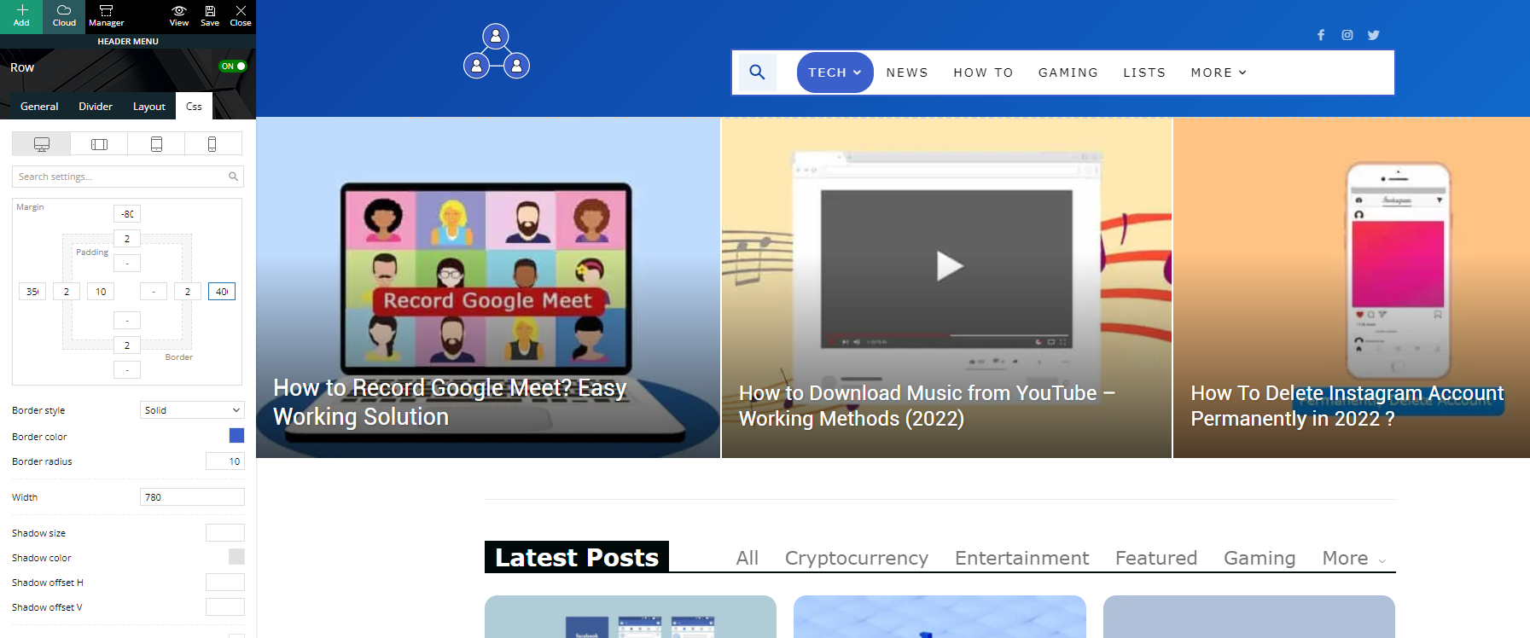Filter Latest Posts by Featured

coord(1156,558)
